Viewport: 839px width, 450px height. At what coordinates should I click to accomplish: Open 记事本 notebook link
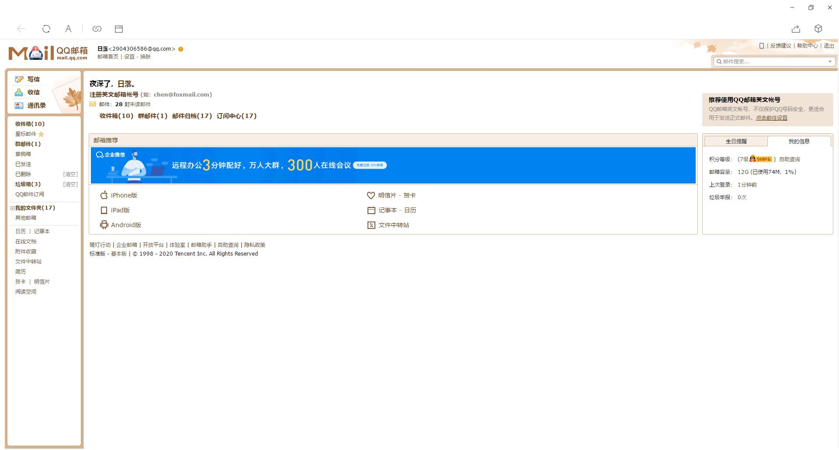[x=388, y=210]
